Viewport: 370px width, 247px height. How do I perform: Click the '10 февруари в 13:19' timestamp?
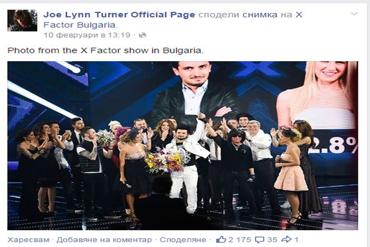pos(87,35)
